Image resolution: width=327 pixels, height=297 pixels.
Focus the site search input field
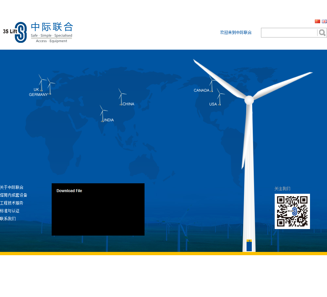(x=289, y=33)
